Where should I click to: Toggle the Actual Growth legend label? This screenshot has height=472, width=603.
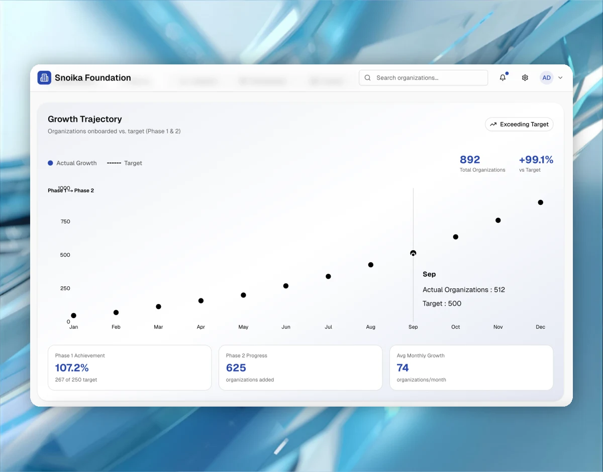(x=76, y=163)
